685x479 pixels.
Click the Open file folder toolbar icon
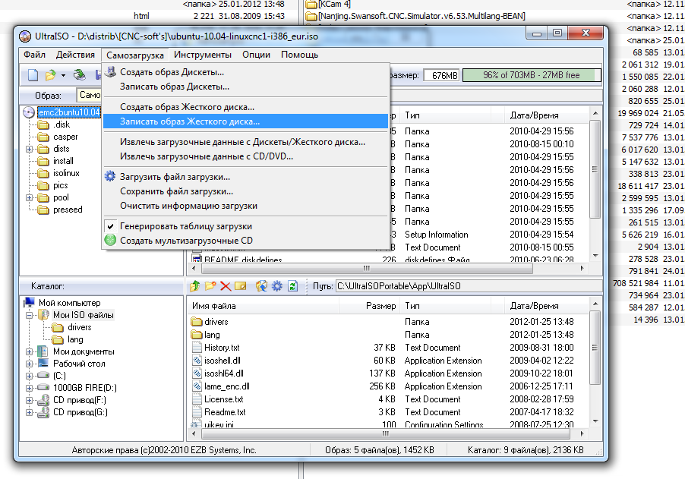point(51,75)
